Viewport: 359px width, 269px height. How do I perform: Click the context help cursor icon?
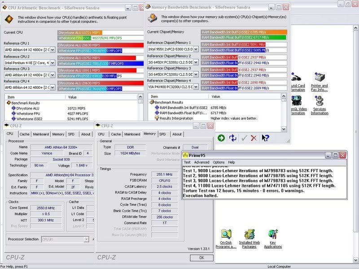(x=265, y=138)
